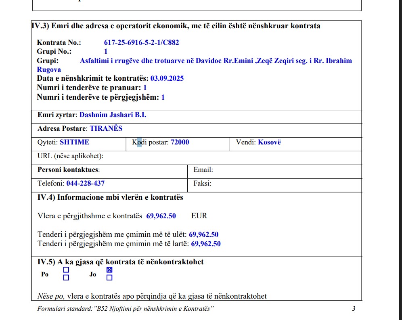Image resolution: width=402 pixels, height=320 pixels.
Task: Tick the upper checkbox beside Po
Action: pyautogui.click(x=66, y=270)
